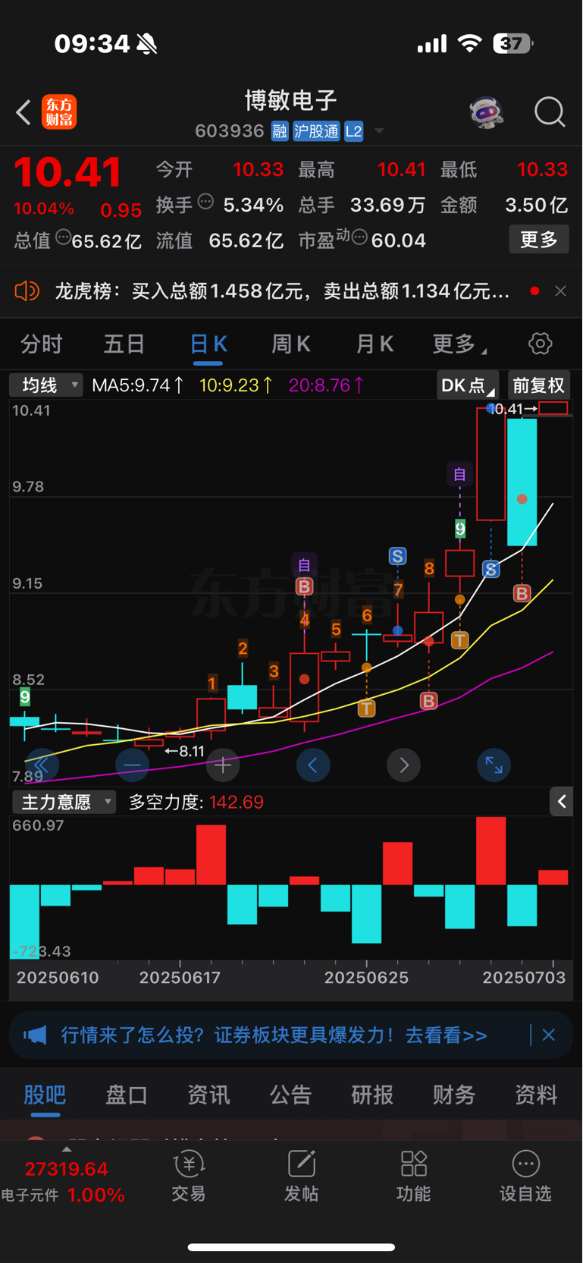
Task: Open the 龙虎榜 news ticker
Action: (x=282, y=291)
